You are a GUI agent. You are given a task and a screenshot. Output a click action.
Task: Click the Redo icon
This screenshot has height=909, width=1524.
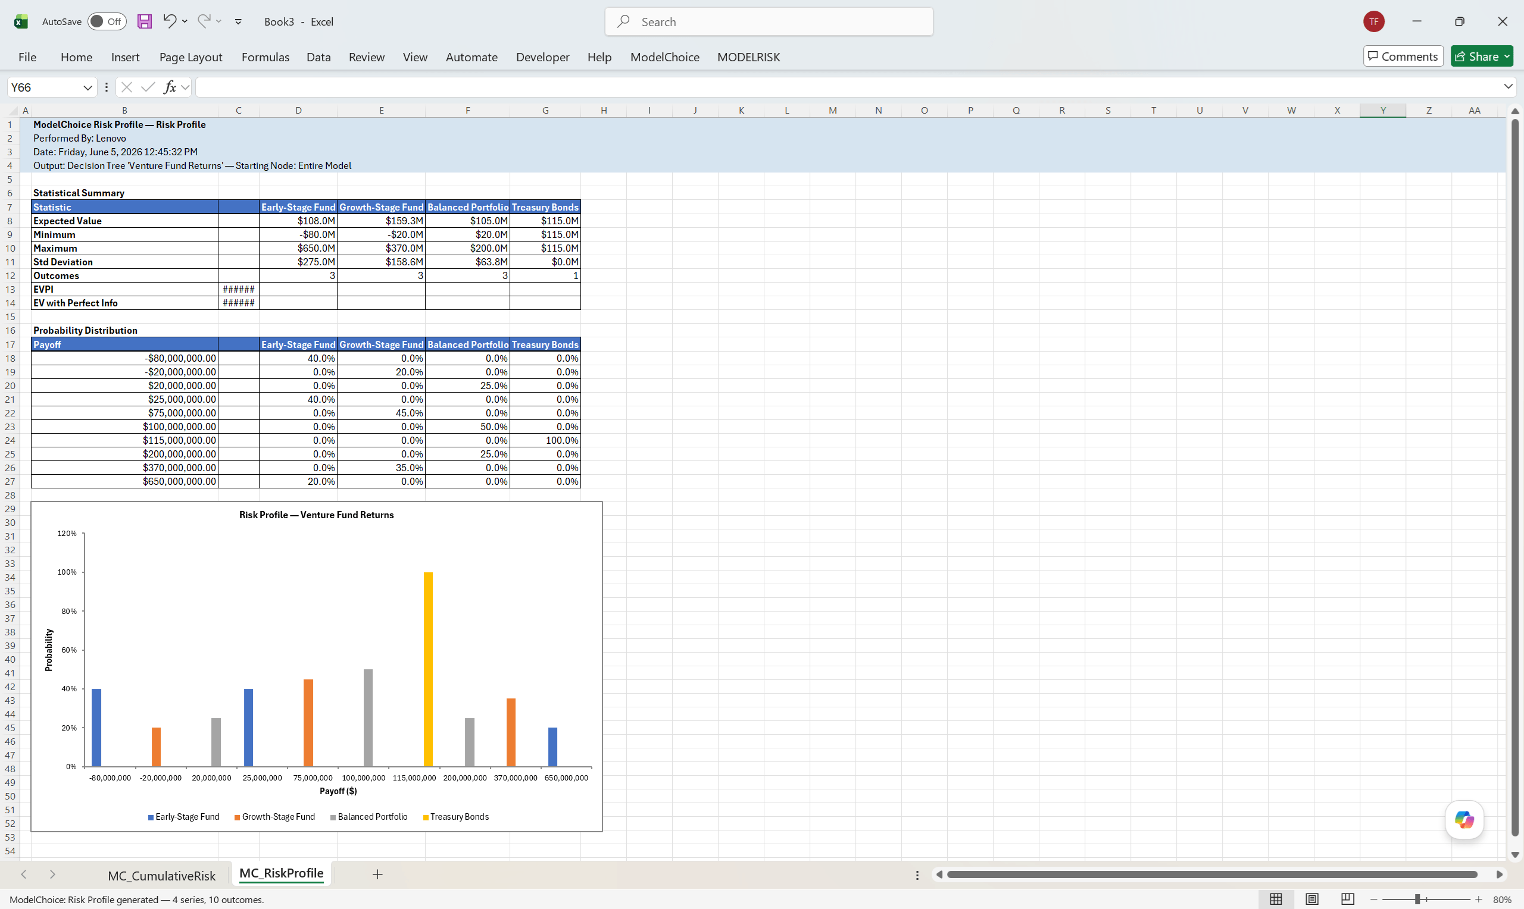tap(204, 21)
